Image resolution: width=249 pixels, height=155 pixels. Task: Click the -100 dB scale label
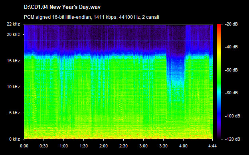(233, 116)
